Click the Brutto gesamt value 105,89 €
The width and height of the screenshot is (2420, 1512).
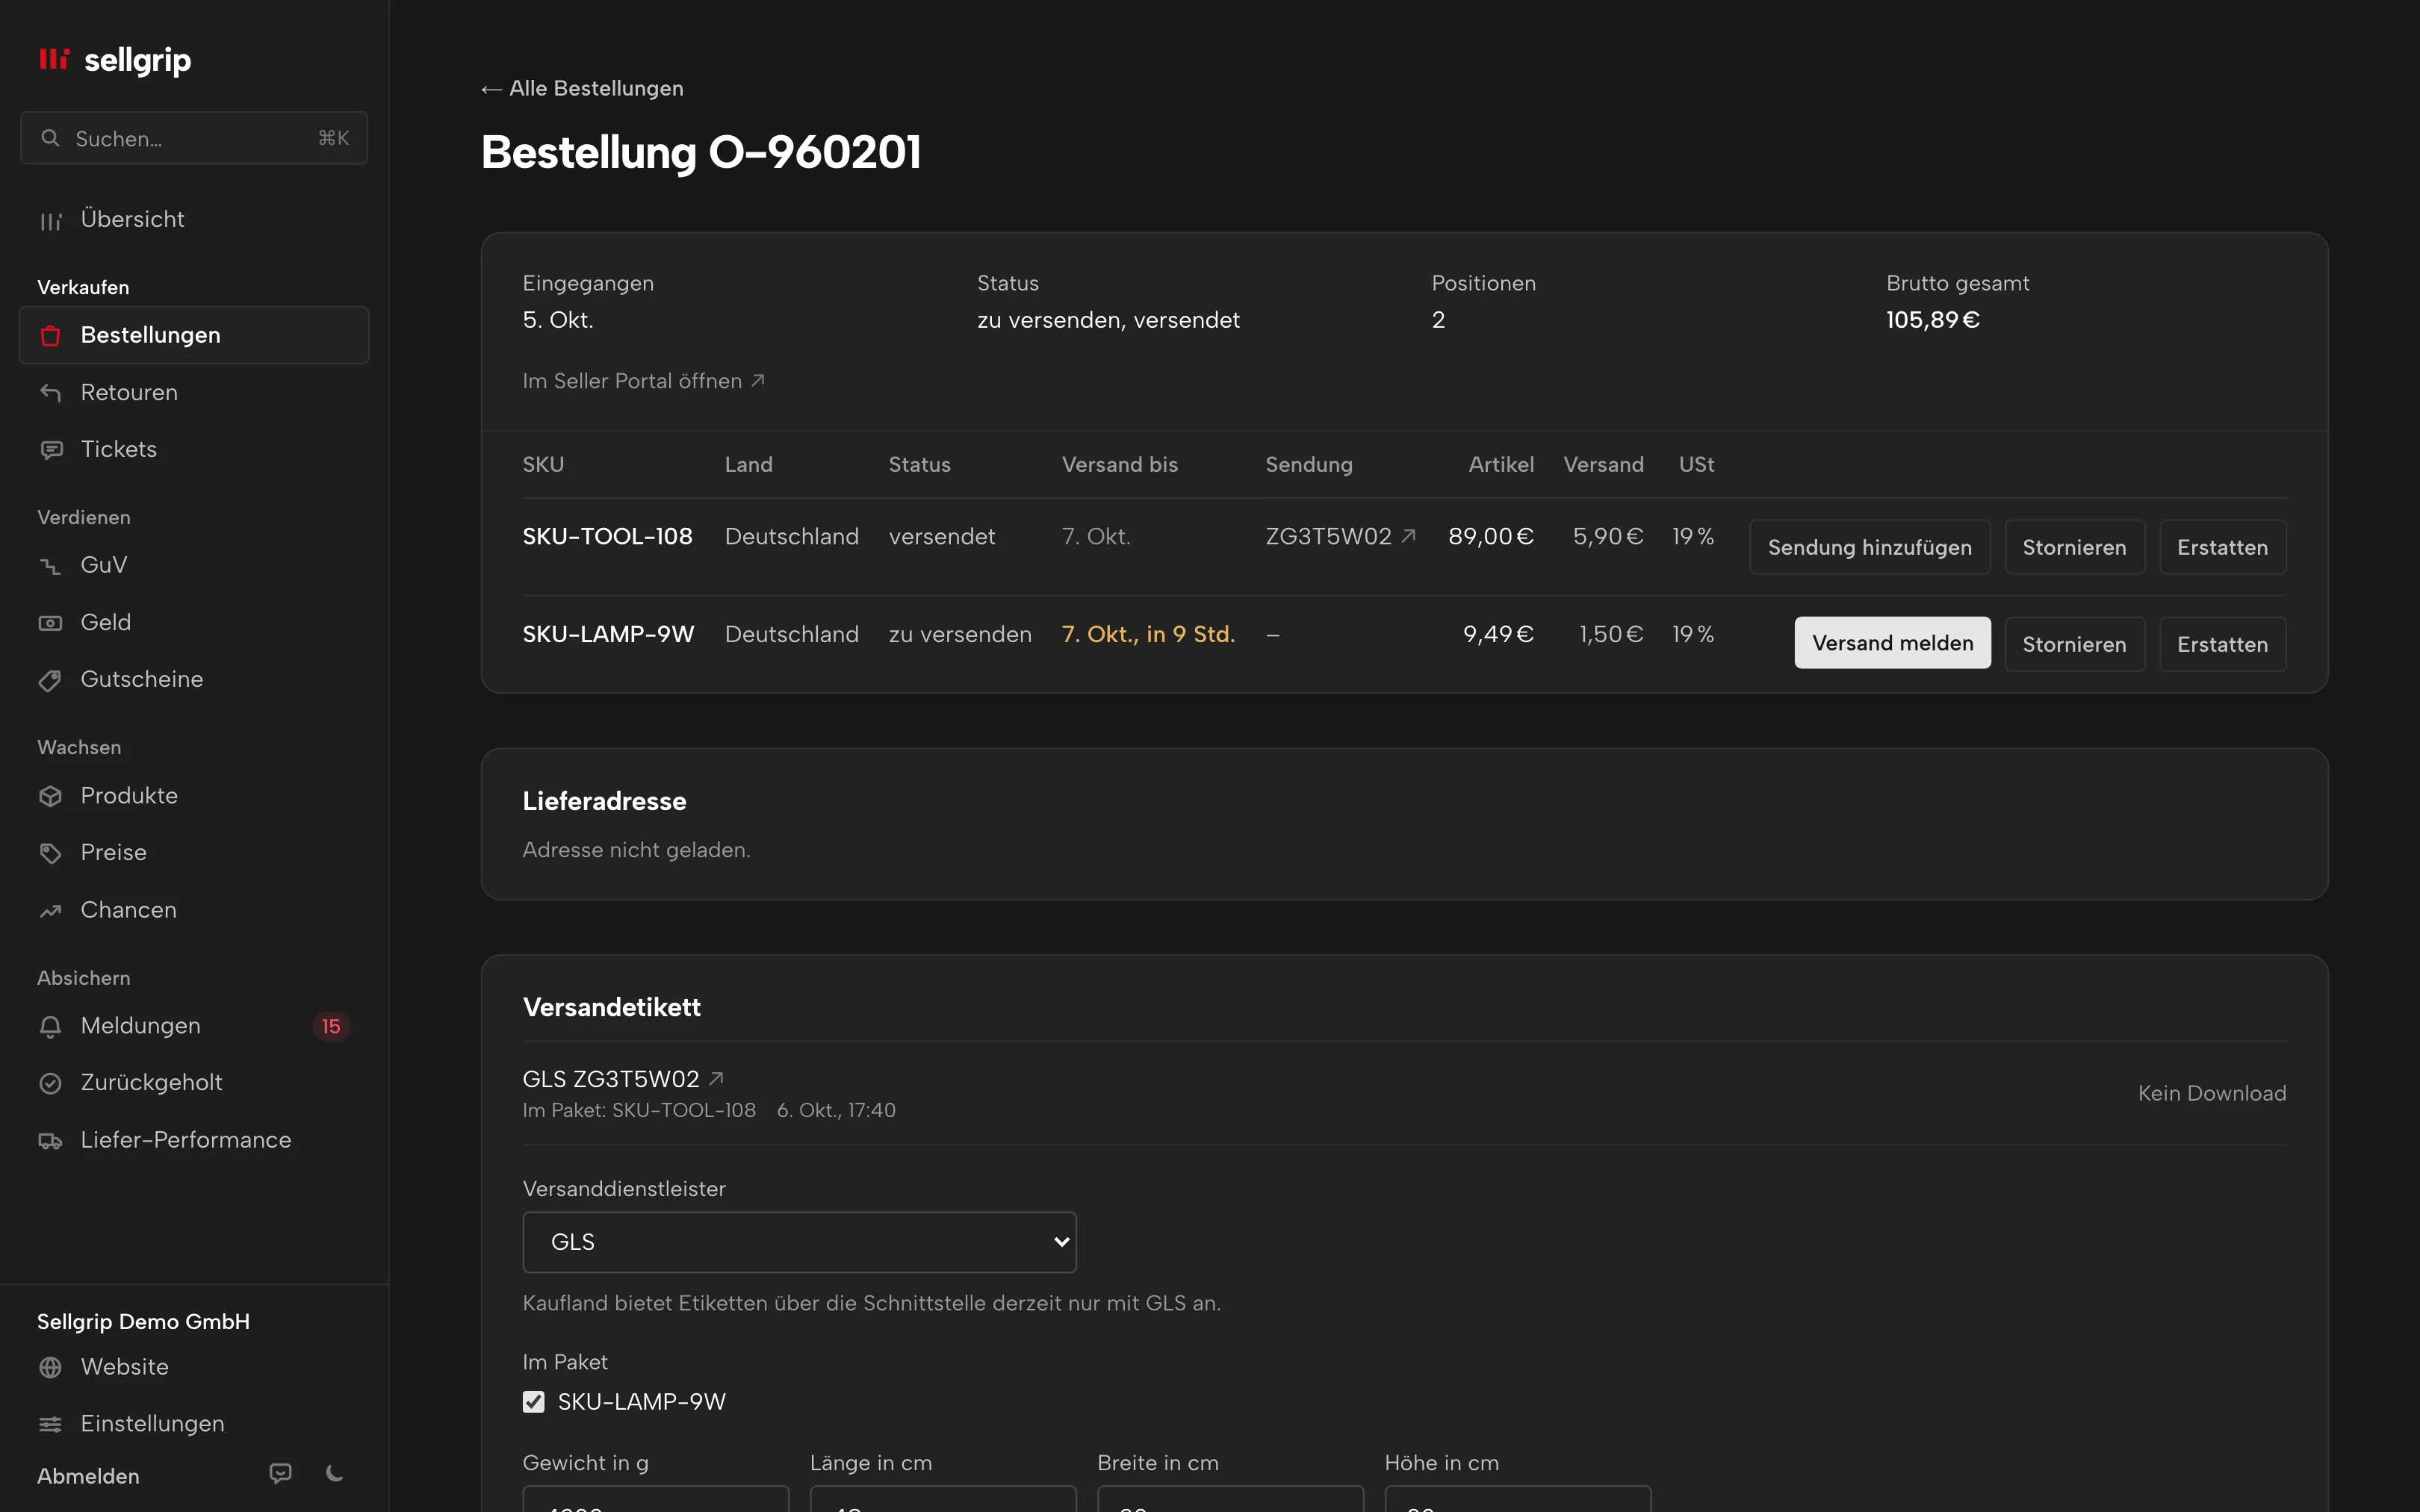[1932, 320]
